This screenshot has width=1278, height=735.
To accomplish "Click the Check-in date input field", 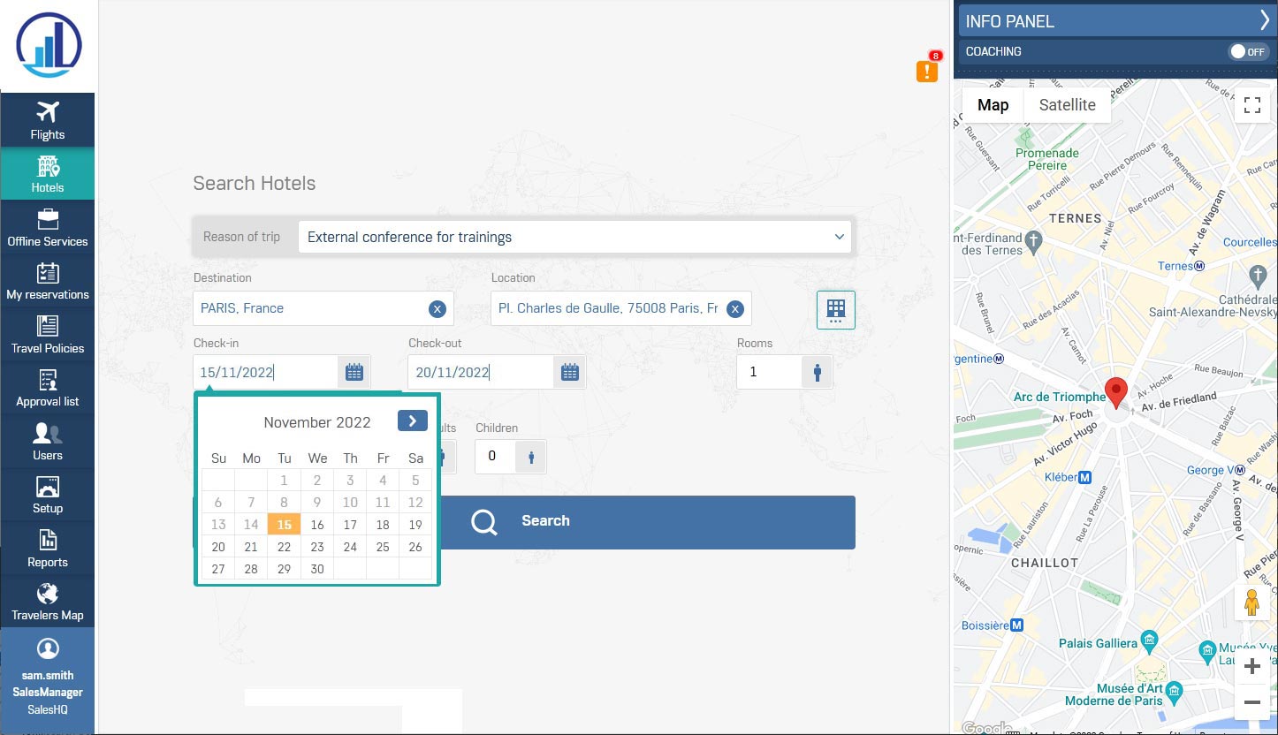I will (265, 372).
